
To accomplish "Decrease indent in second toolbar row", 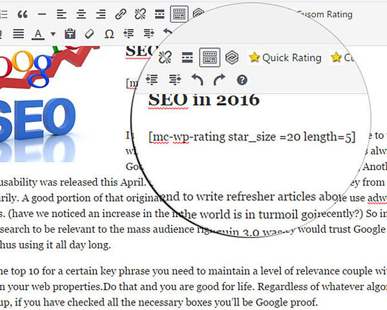I will click(129, 34).
